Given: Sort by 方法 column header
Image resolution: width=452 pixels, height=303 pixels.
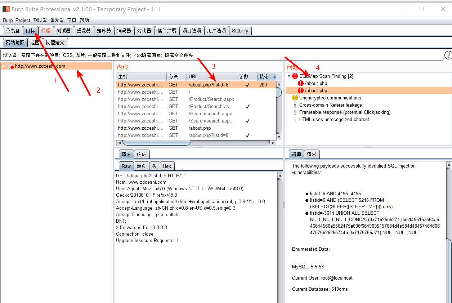Looking at the screenshot, I should coord(176,77).
